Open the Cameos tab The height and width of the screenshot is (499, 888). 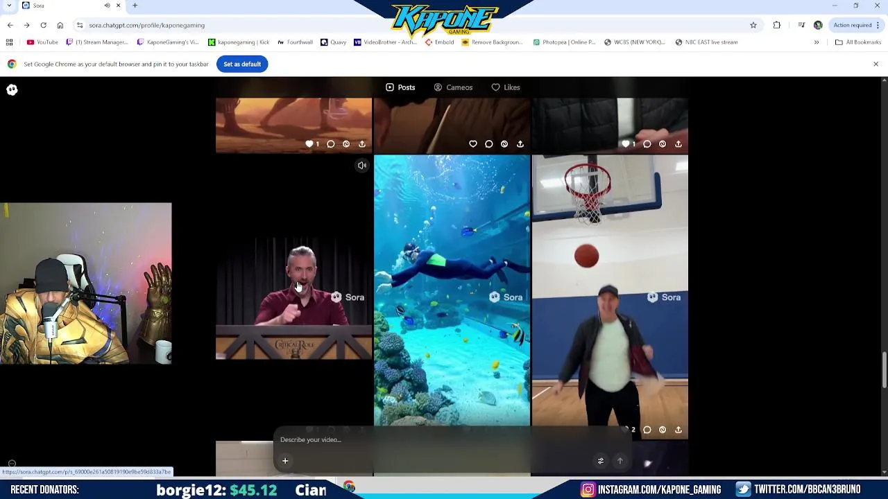click(x=453, y=87)
